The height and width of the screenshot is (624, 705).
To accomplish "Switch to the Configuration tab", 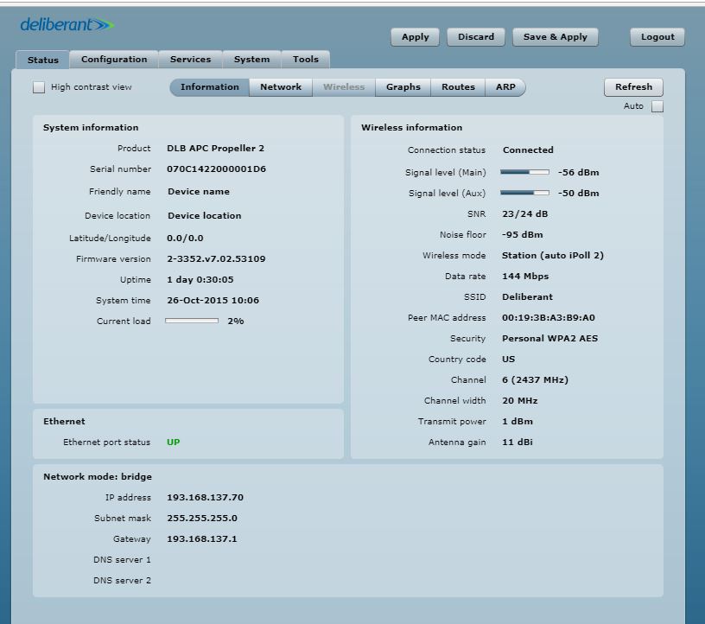I will 114,60.
